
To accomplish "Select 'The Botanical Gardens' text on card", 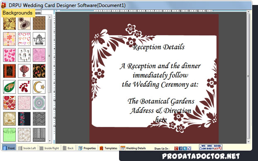I will click(x=161, y=101).
